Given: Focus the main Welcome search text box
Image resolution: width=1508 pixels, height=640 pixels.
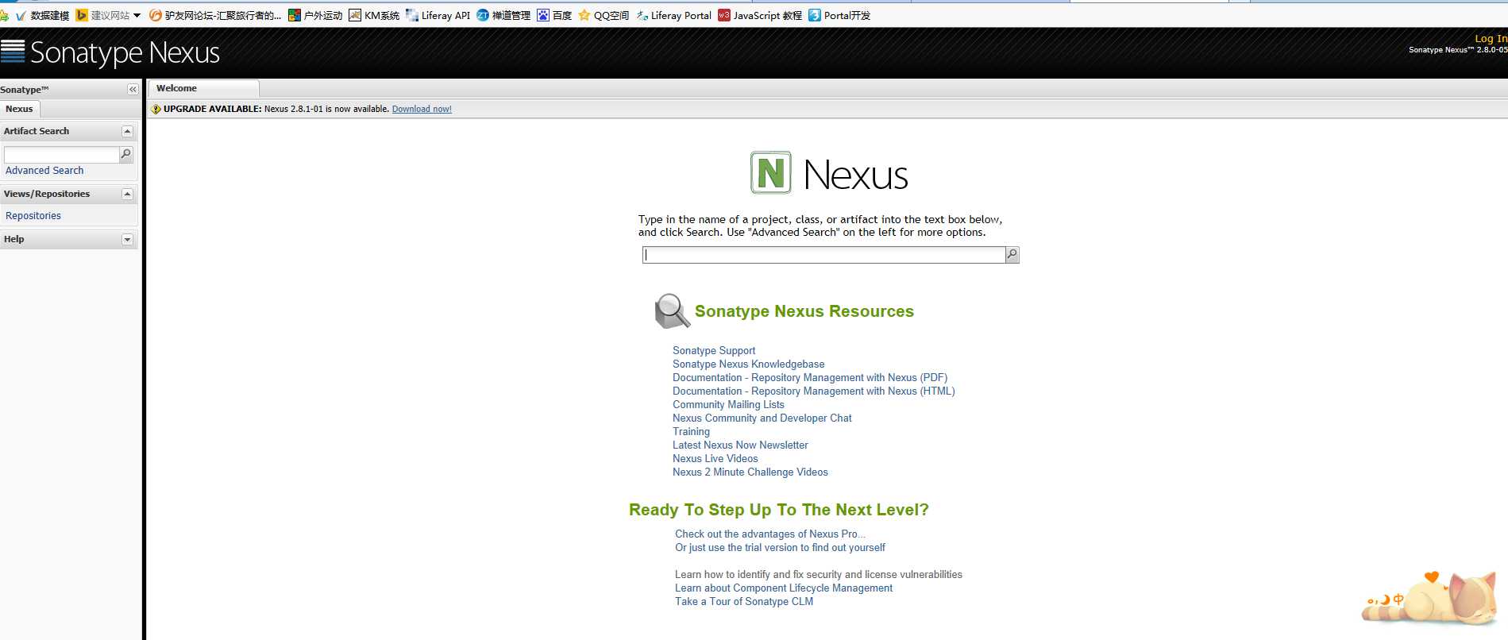Looking at the screenshot, I should tap(823, 255).
